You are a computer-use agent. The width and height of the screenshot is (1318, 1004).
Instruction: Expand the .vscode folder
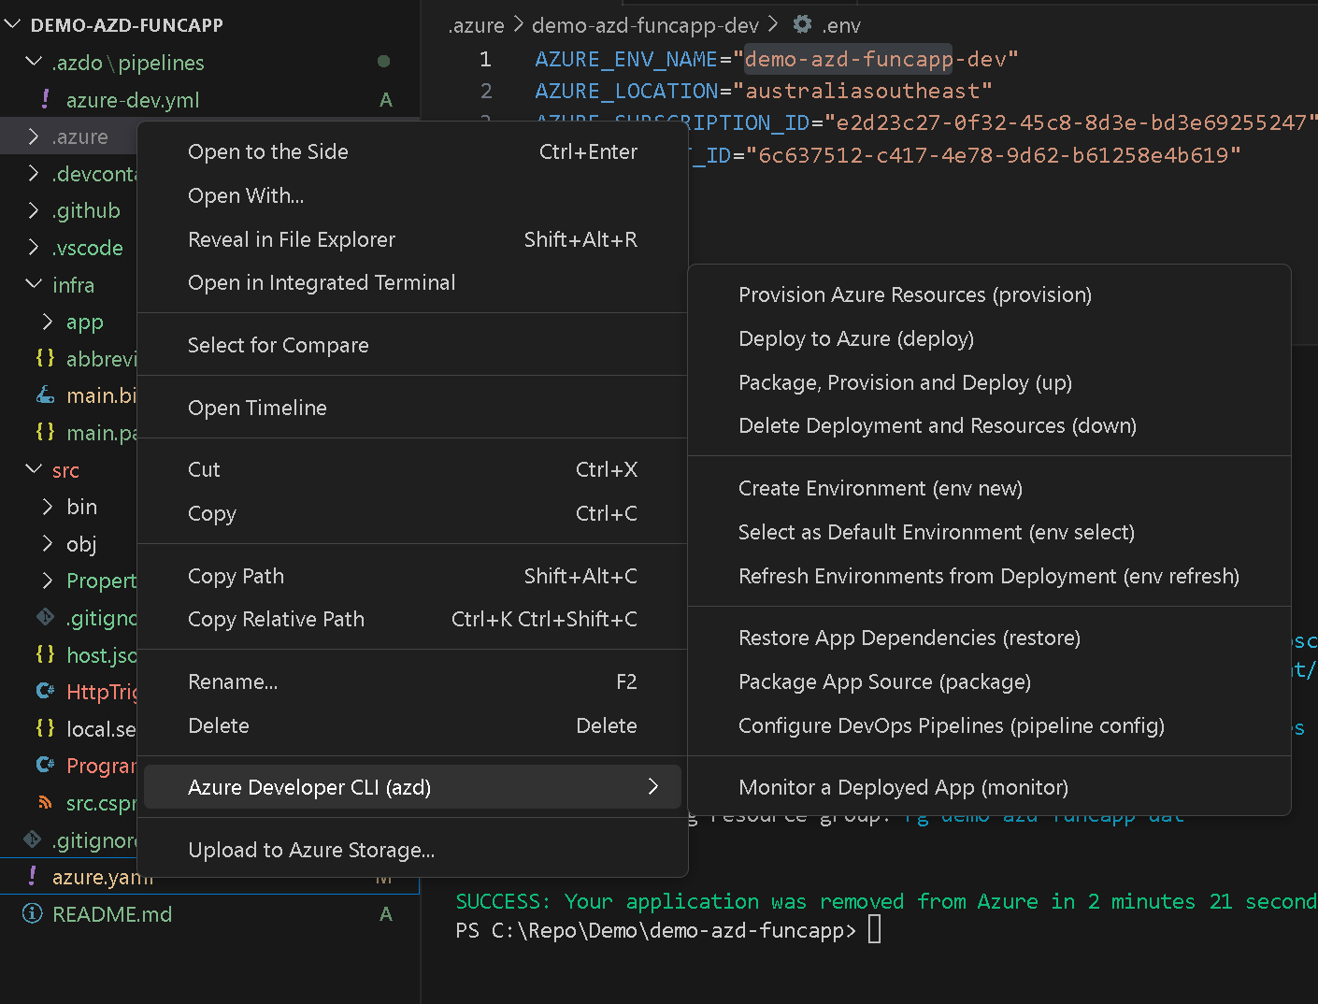34,248
